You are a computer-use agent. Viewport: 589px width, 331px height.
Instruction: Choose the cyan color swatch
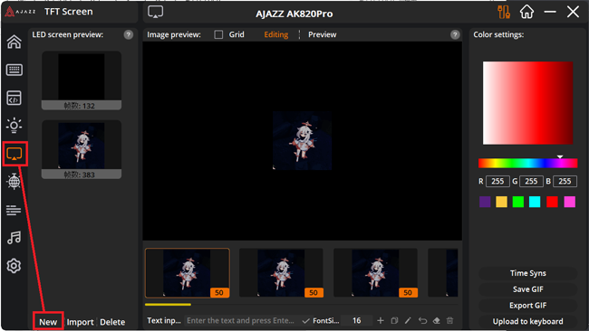coord(535,202)
